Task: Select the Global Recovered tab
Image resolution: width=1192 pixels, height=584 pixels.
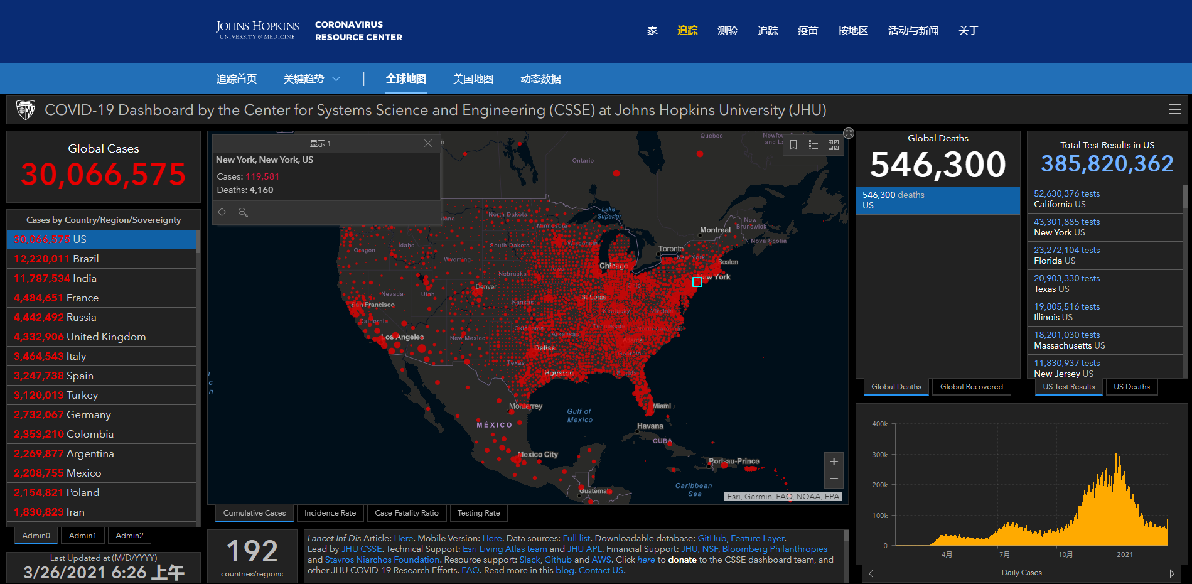Action: tap(972, 387)
